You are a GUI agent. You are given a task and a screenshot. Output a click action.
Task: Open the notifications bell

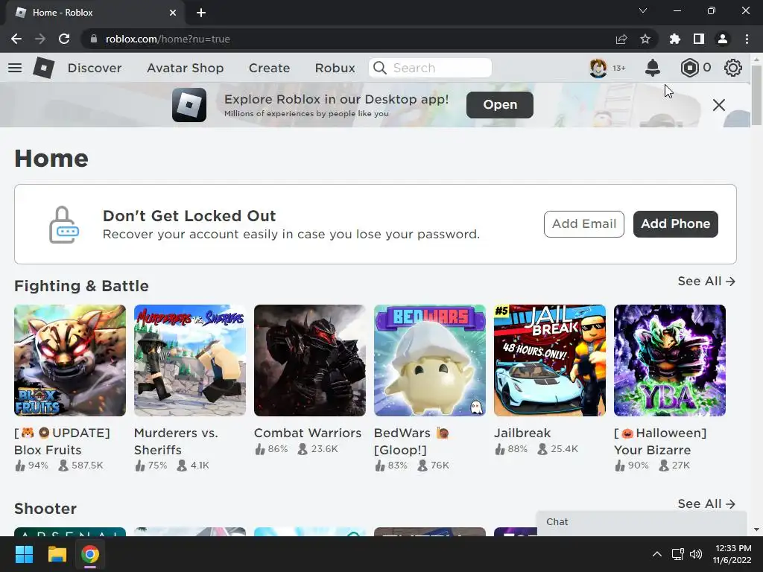[x=652, y=68]
